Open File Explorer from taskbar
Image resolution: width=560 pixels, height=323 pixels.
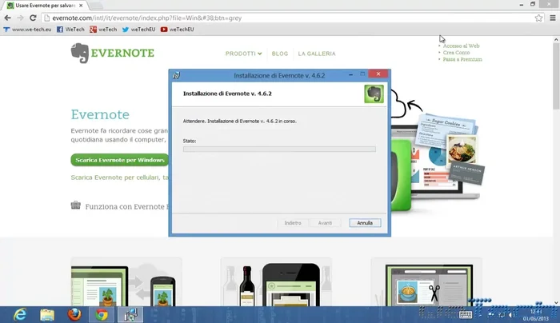point(47,315)
